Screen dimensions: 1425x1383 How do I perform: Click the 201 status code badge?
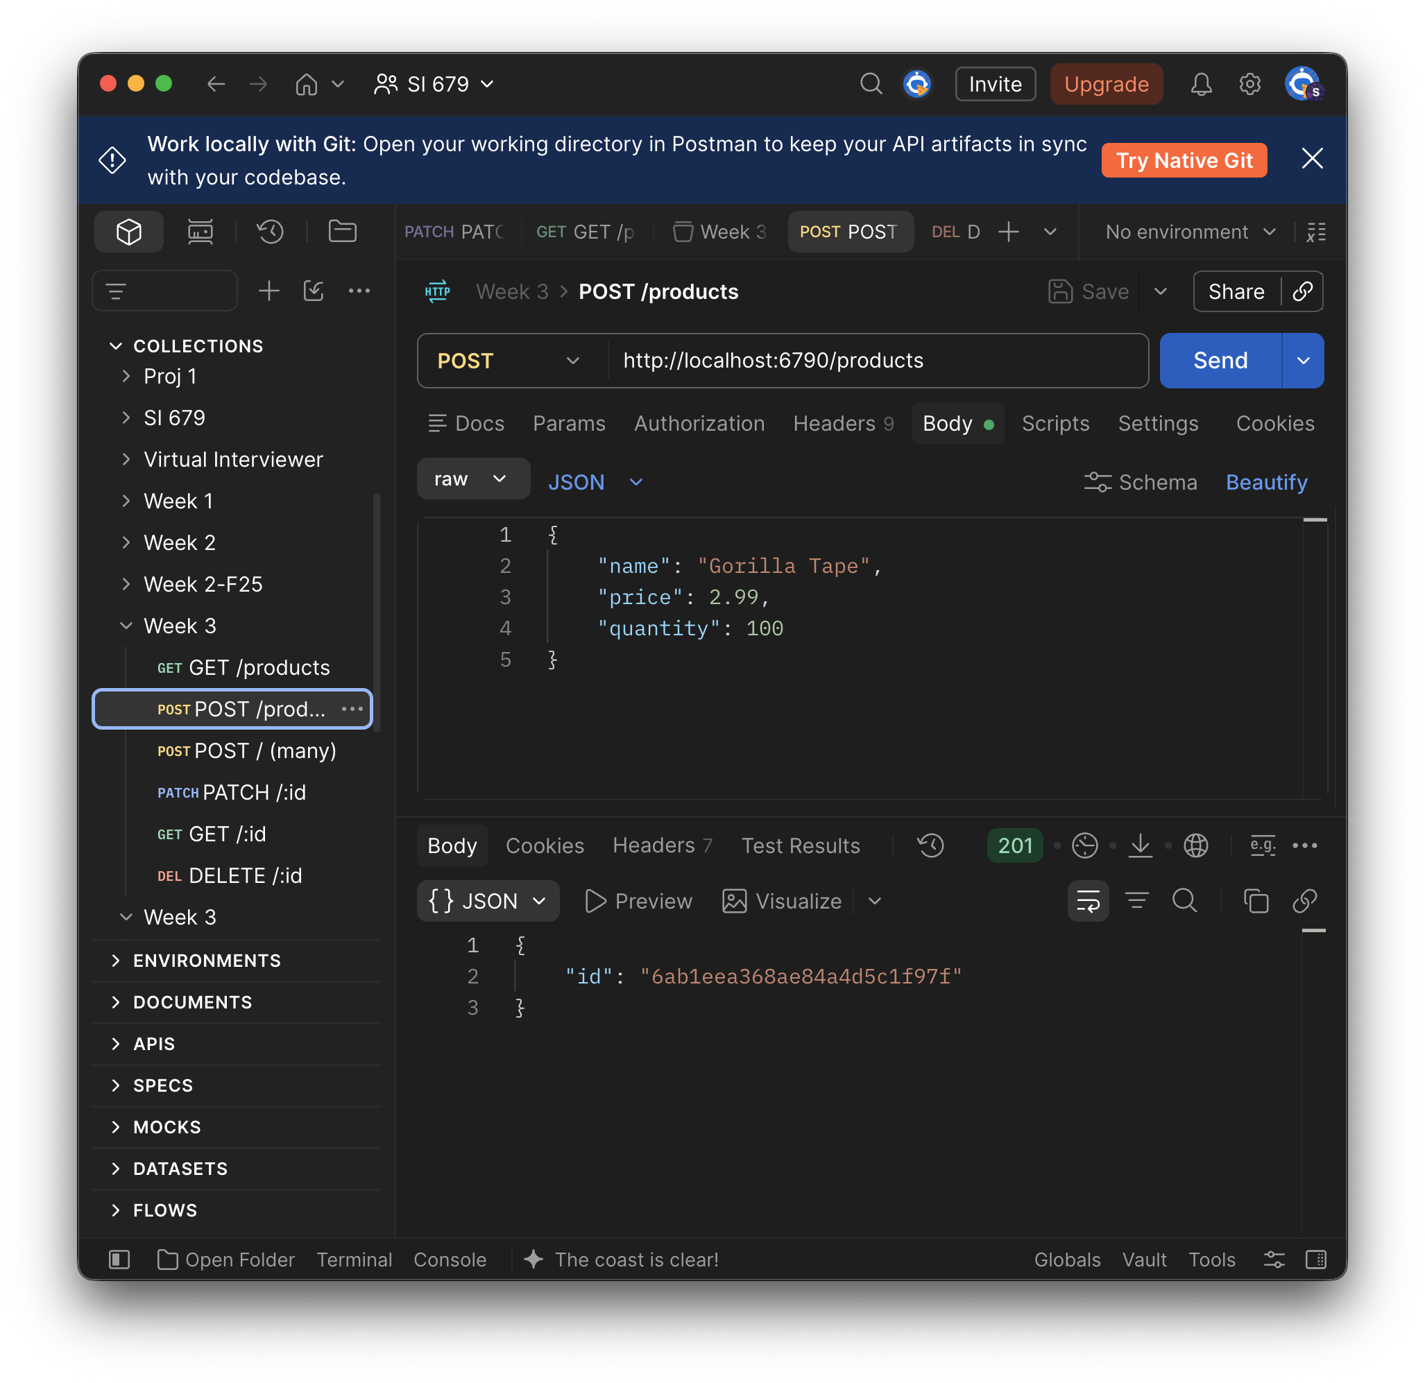pyautogui.click(x=1015, y=845)
